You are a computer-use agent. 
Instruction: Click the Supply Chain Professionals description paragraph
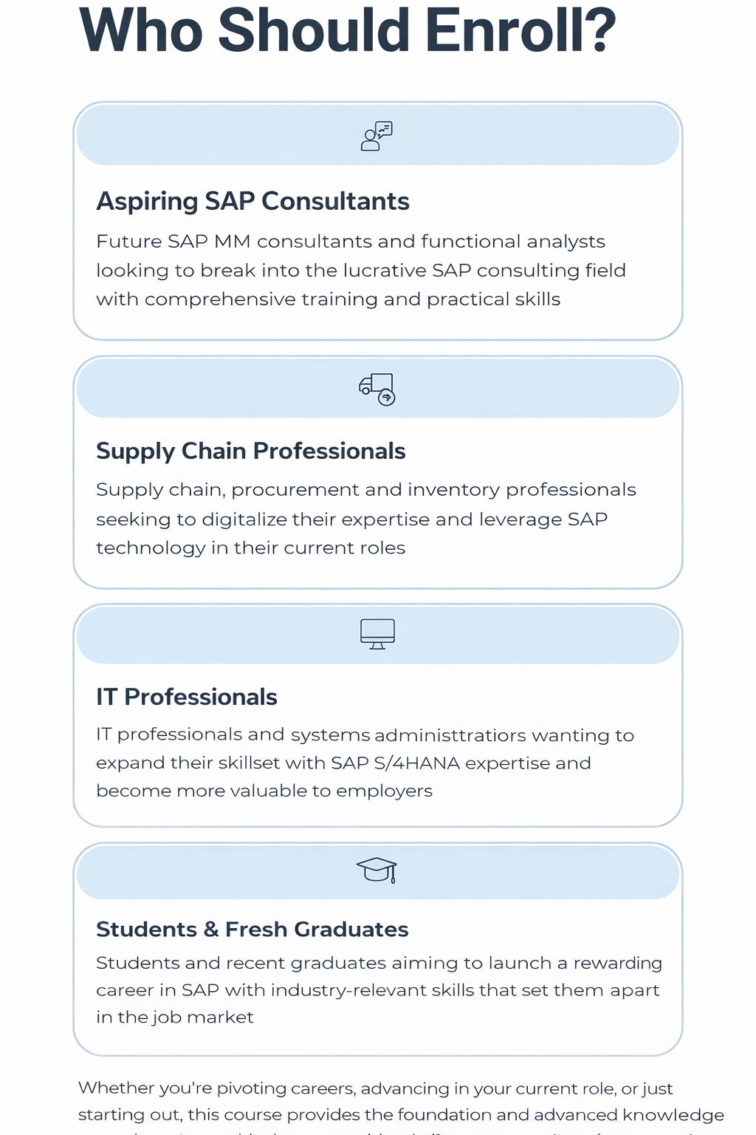tap(365, 519)
